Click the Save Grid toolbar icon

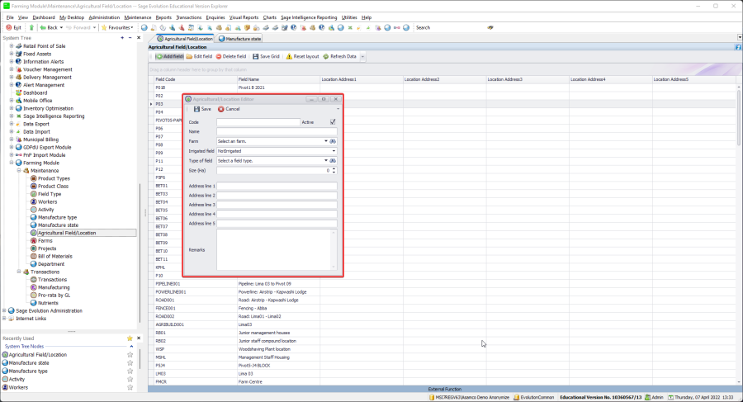coord(255,56)
